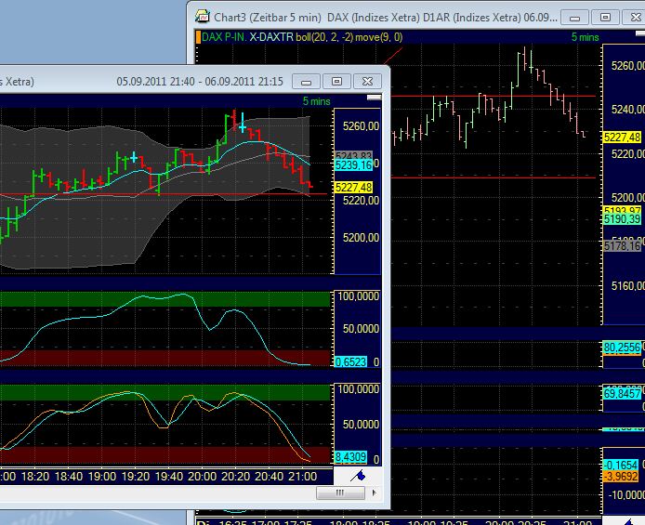The image size is (645, 525).
Task: Minimize the Chart3 window
Action: tap(574, 18)
